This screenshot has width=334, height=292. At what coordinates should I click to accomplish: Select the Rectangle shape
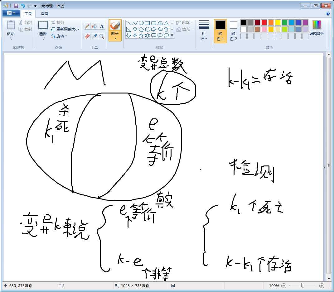tap(148, 23)
